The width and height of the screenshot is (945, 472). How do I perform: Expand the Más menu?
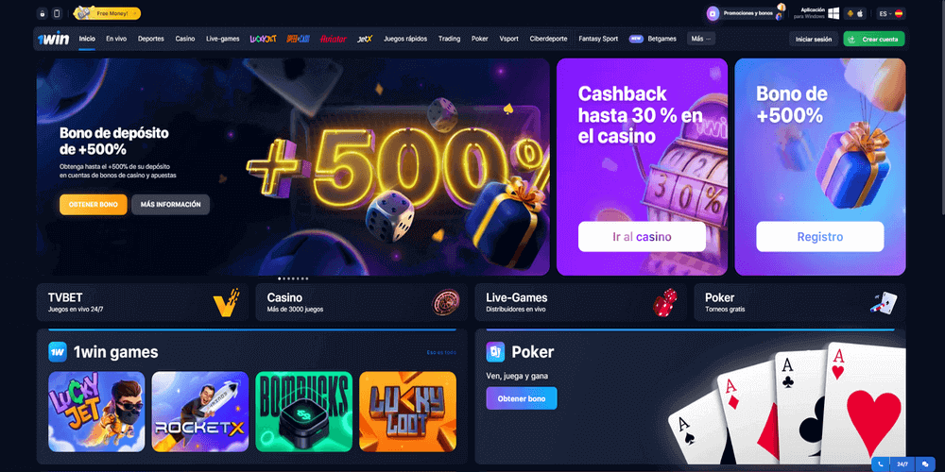tap(701, 39)
